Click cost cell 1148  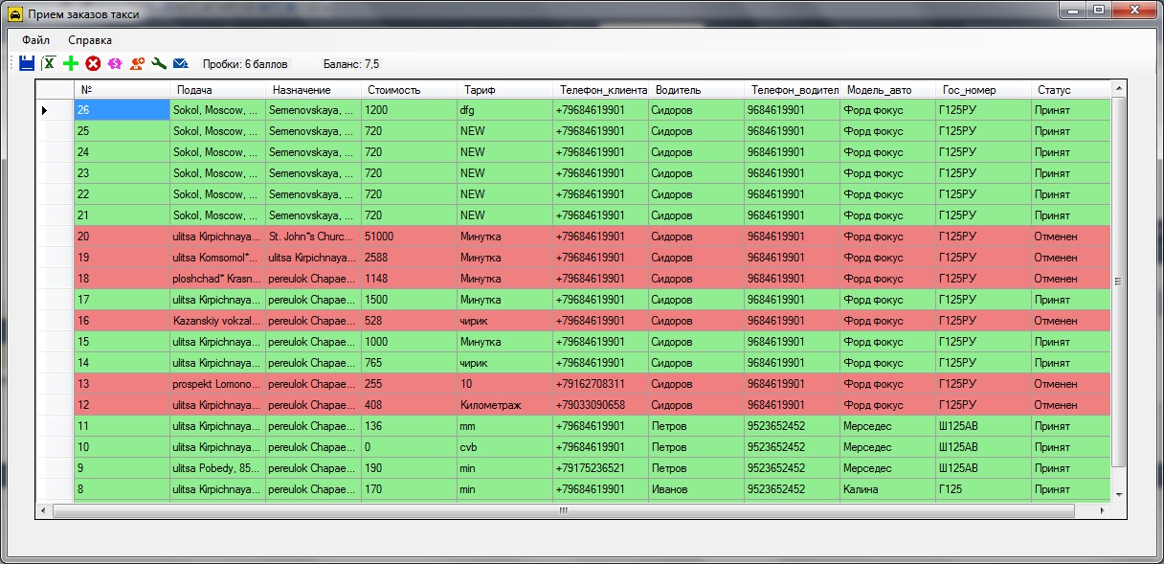[x=409, y=279]
